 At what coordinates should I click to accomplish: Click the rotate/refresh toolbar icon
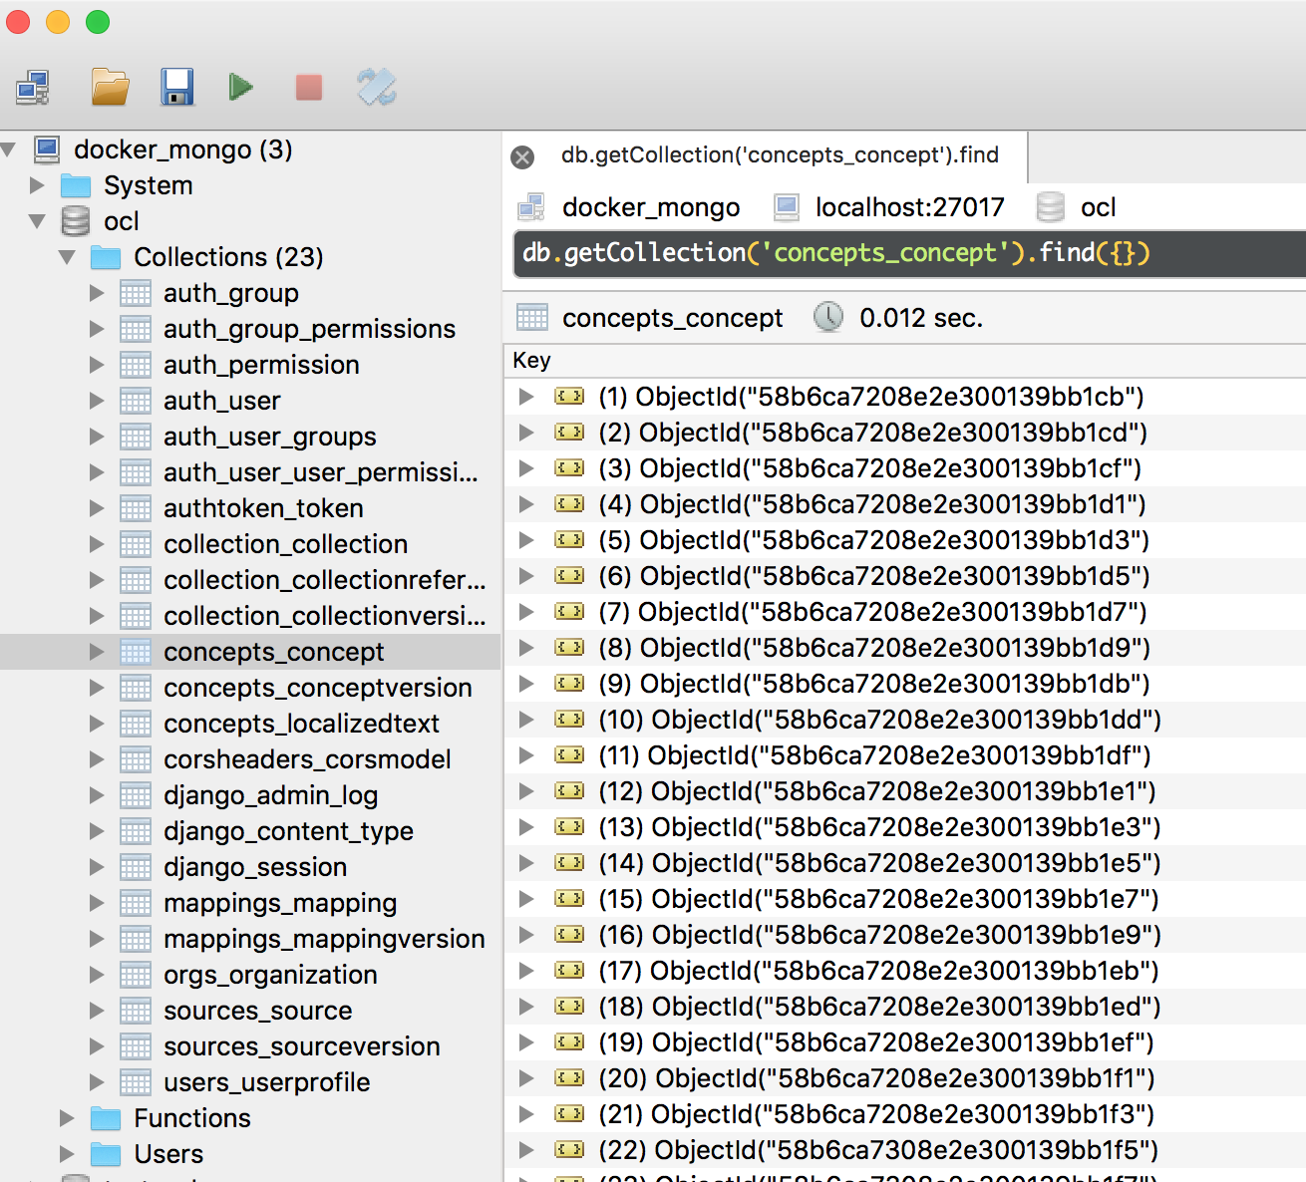coord(377,88)
